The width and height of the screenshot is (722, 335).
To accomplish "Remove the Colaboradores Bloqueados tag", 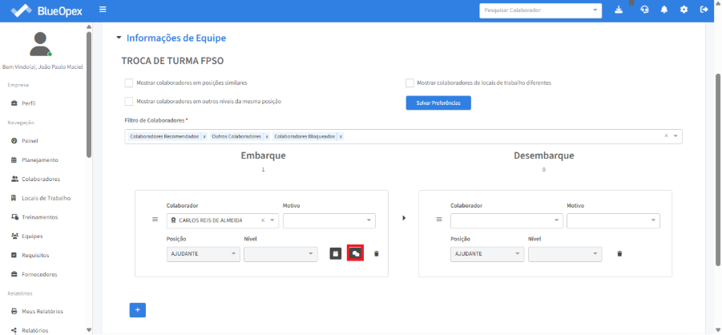I will click(x=341, y=137).
